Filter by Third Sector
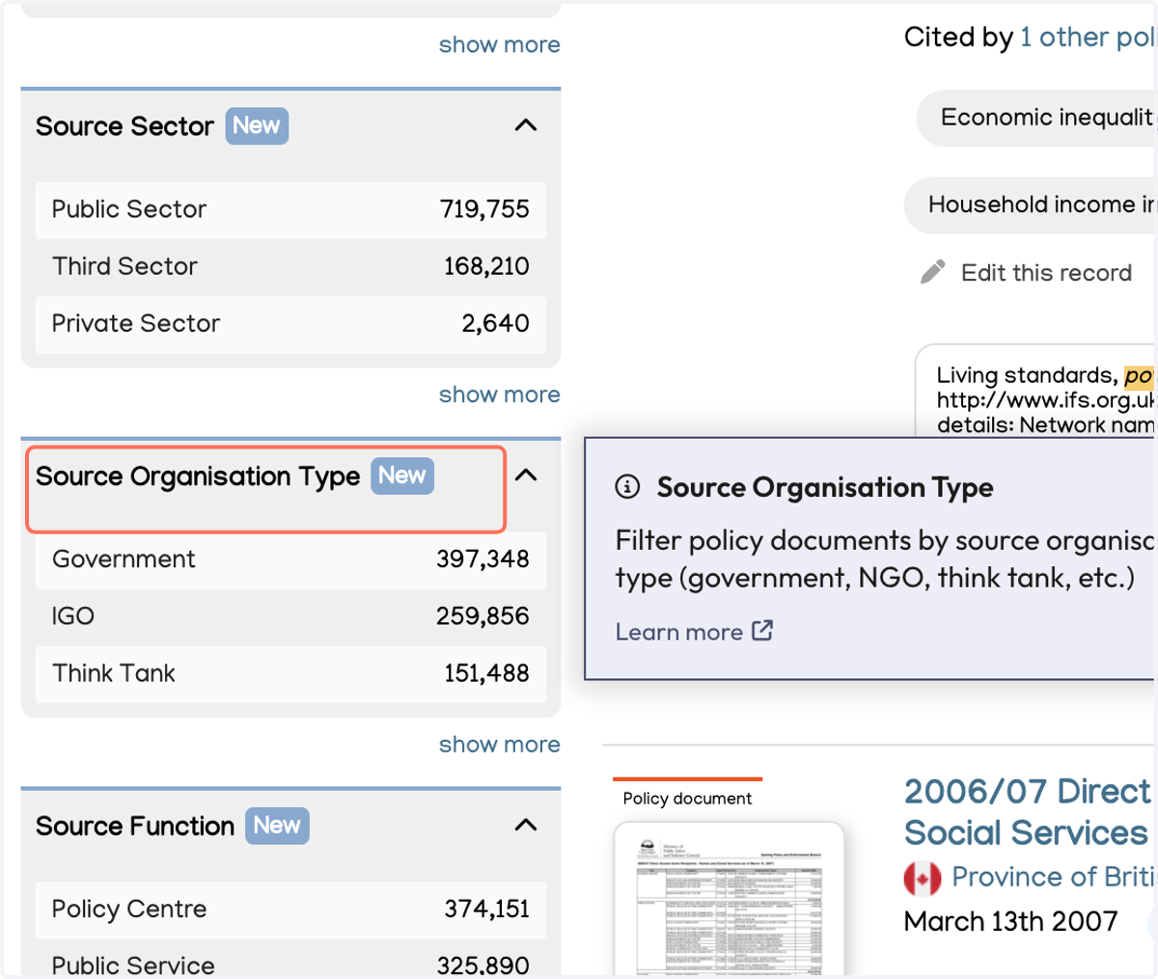 coord(290,266)
